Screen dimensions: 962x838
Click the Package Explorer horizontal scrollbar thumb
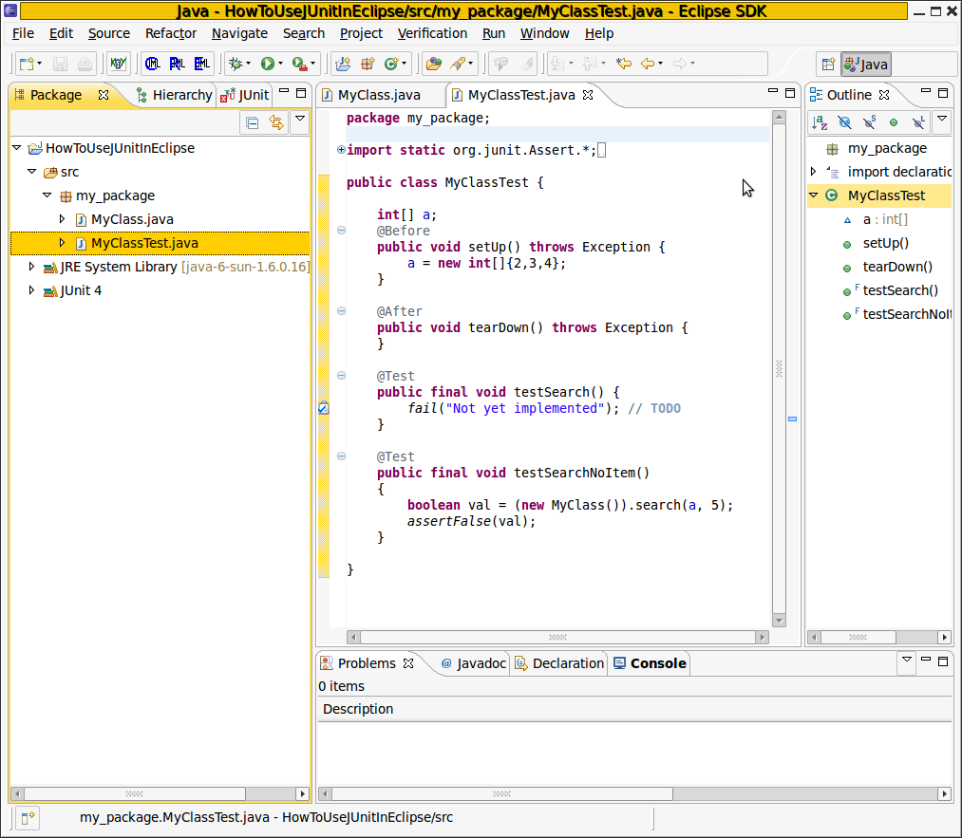coord(134,793)
